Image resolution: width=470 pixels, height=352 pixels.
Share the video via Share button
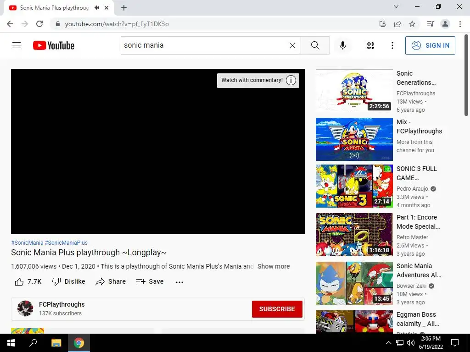[x=111, y=281]
